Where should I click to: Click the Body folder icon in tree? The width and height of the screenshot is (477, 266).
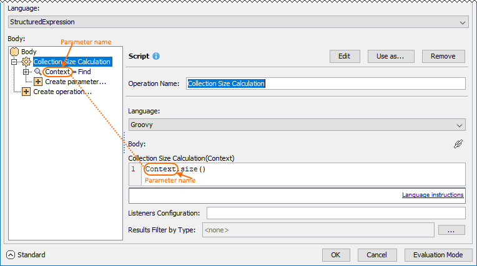(x=14, y=52)
